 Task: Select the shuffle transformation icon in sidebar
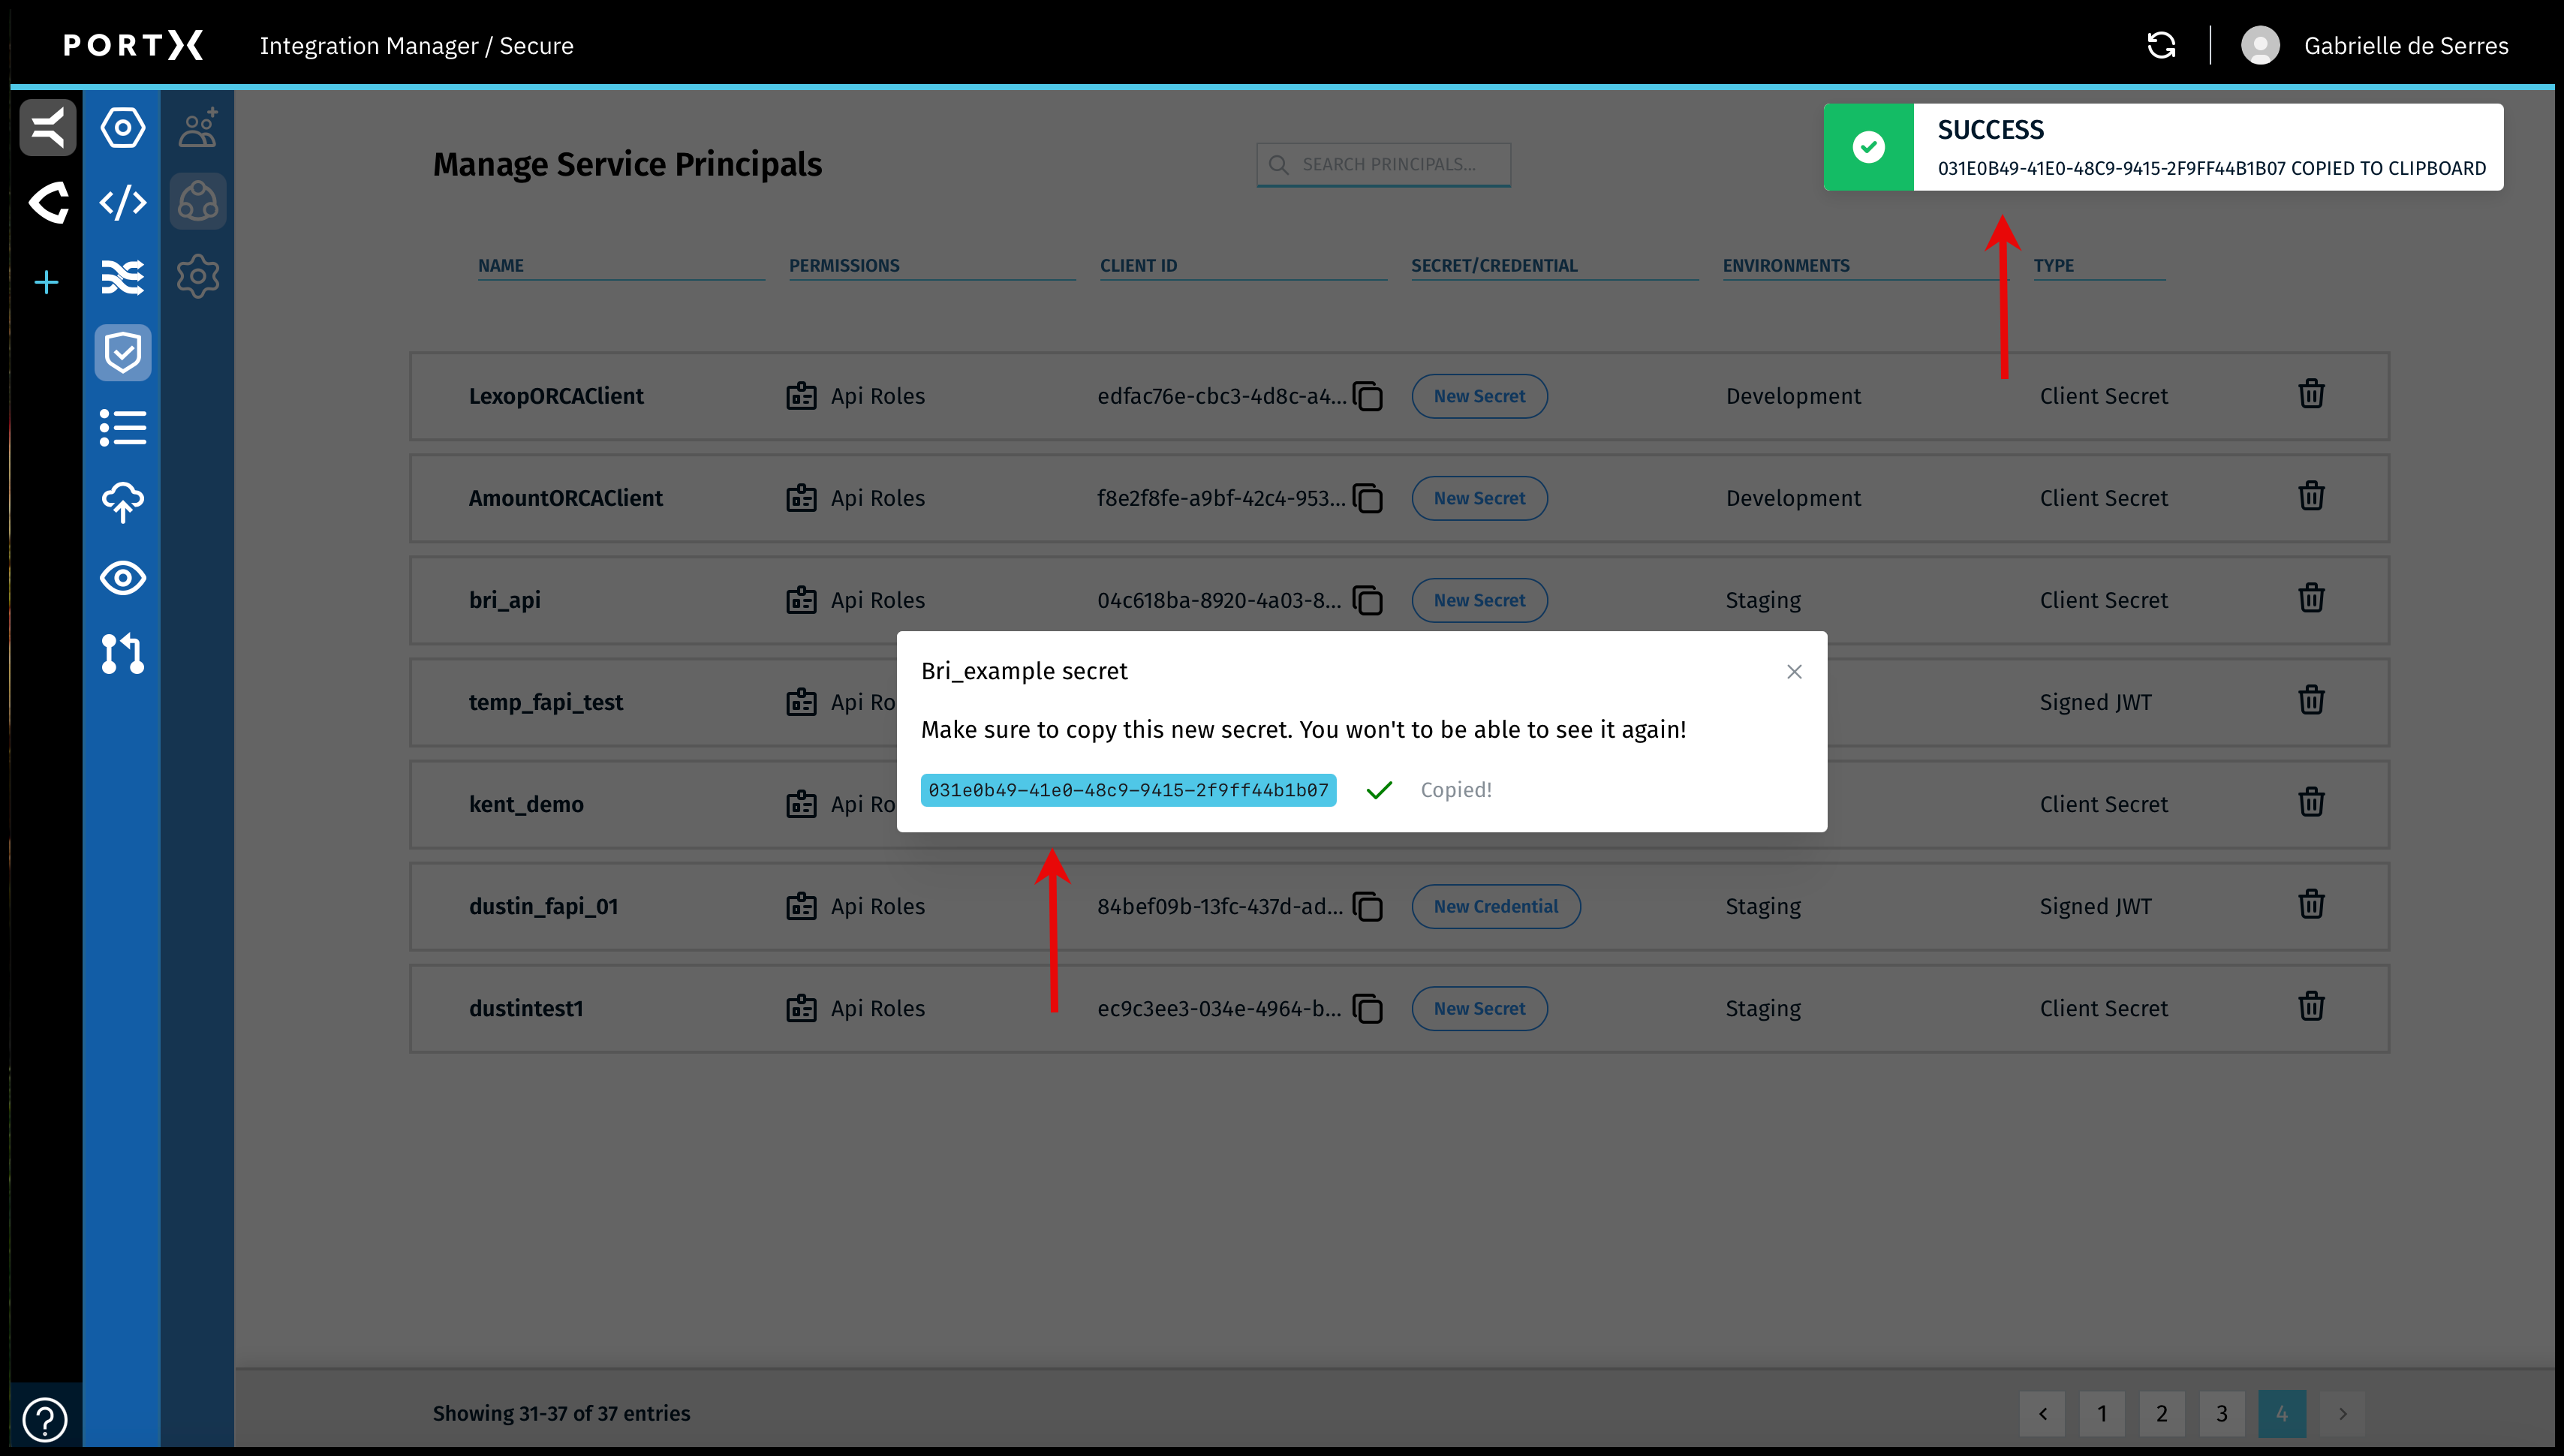click(122, 277)
